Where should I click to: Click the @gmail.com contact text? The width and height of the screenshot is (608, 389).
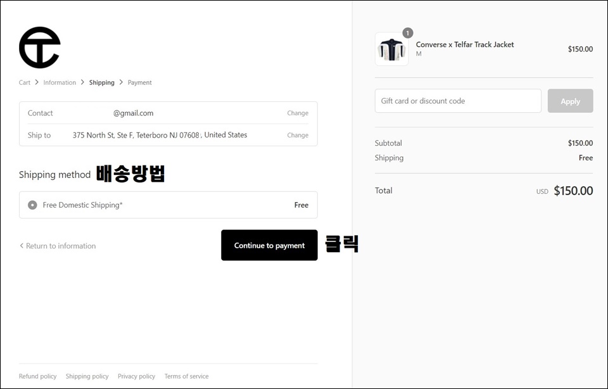tap(134, 113)
